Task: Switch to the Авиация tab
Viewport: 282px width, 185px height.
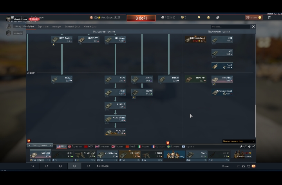Action: tap(57, 26)
